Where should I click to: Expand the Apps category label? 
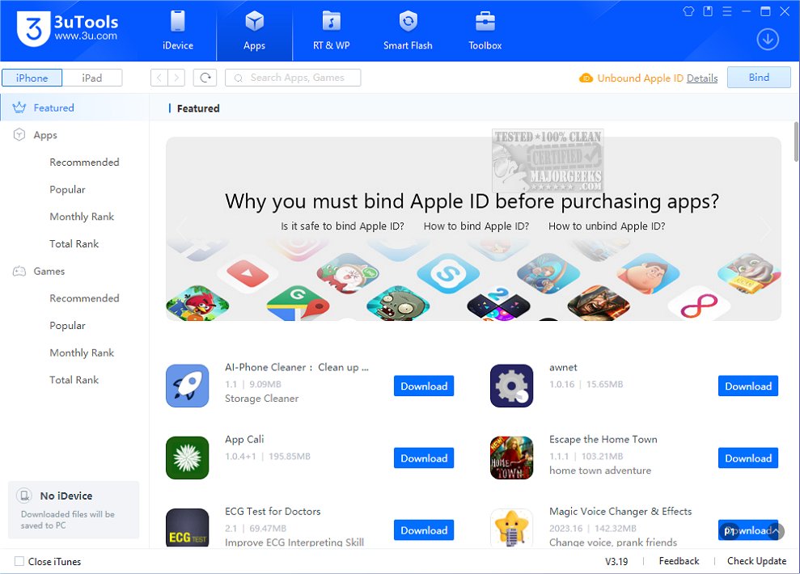(x=45, y=135)
